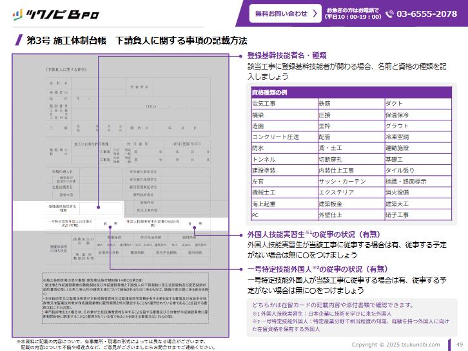468x351 pixels.
Task: Click the cell 運動施設
Action: [418, 148]
